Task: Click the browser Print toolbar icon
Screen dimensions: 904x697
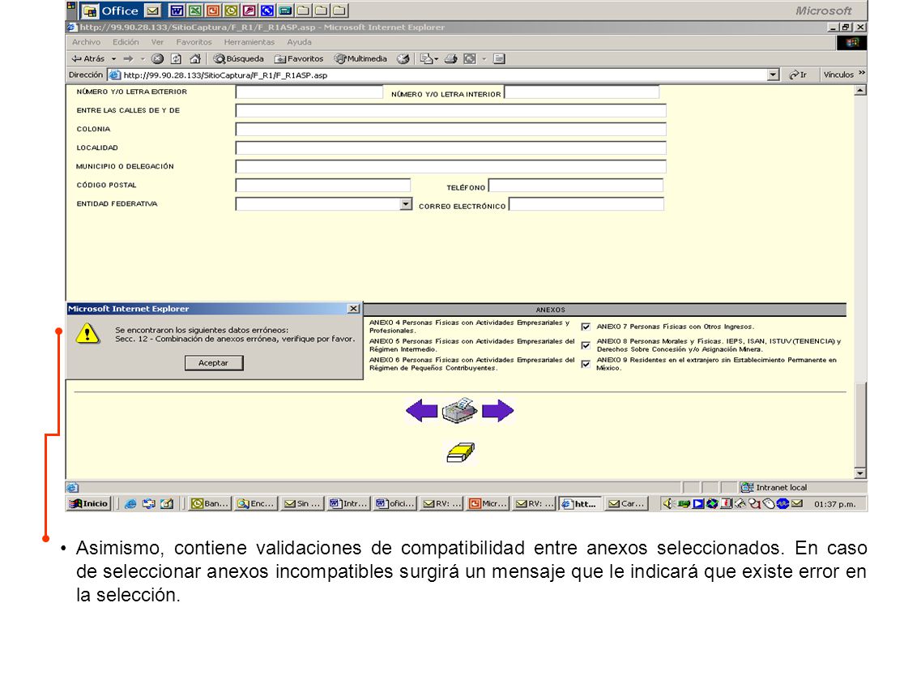Action: point(451,59)
